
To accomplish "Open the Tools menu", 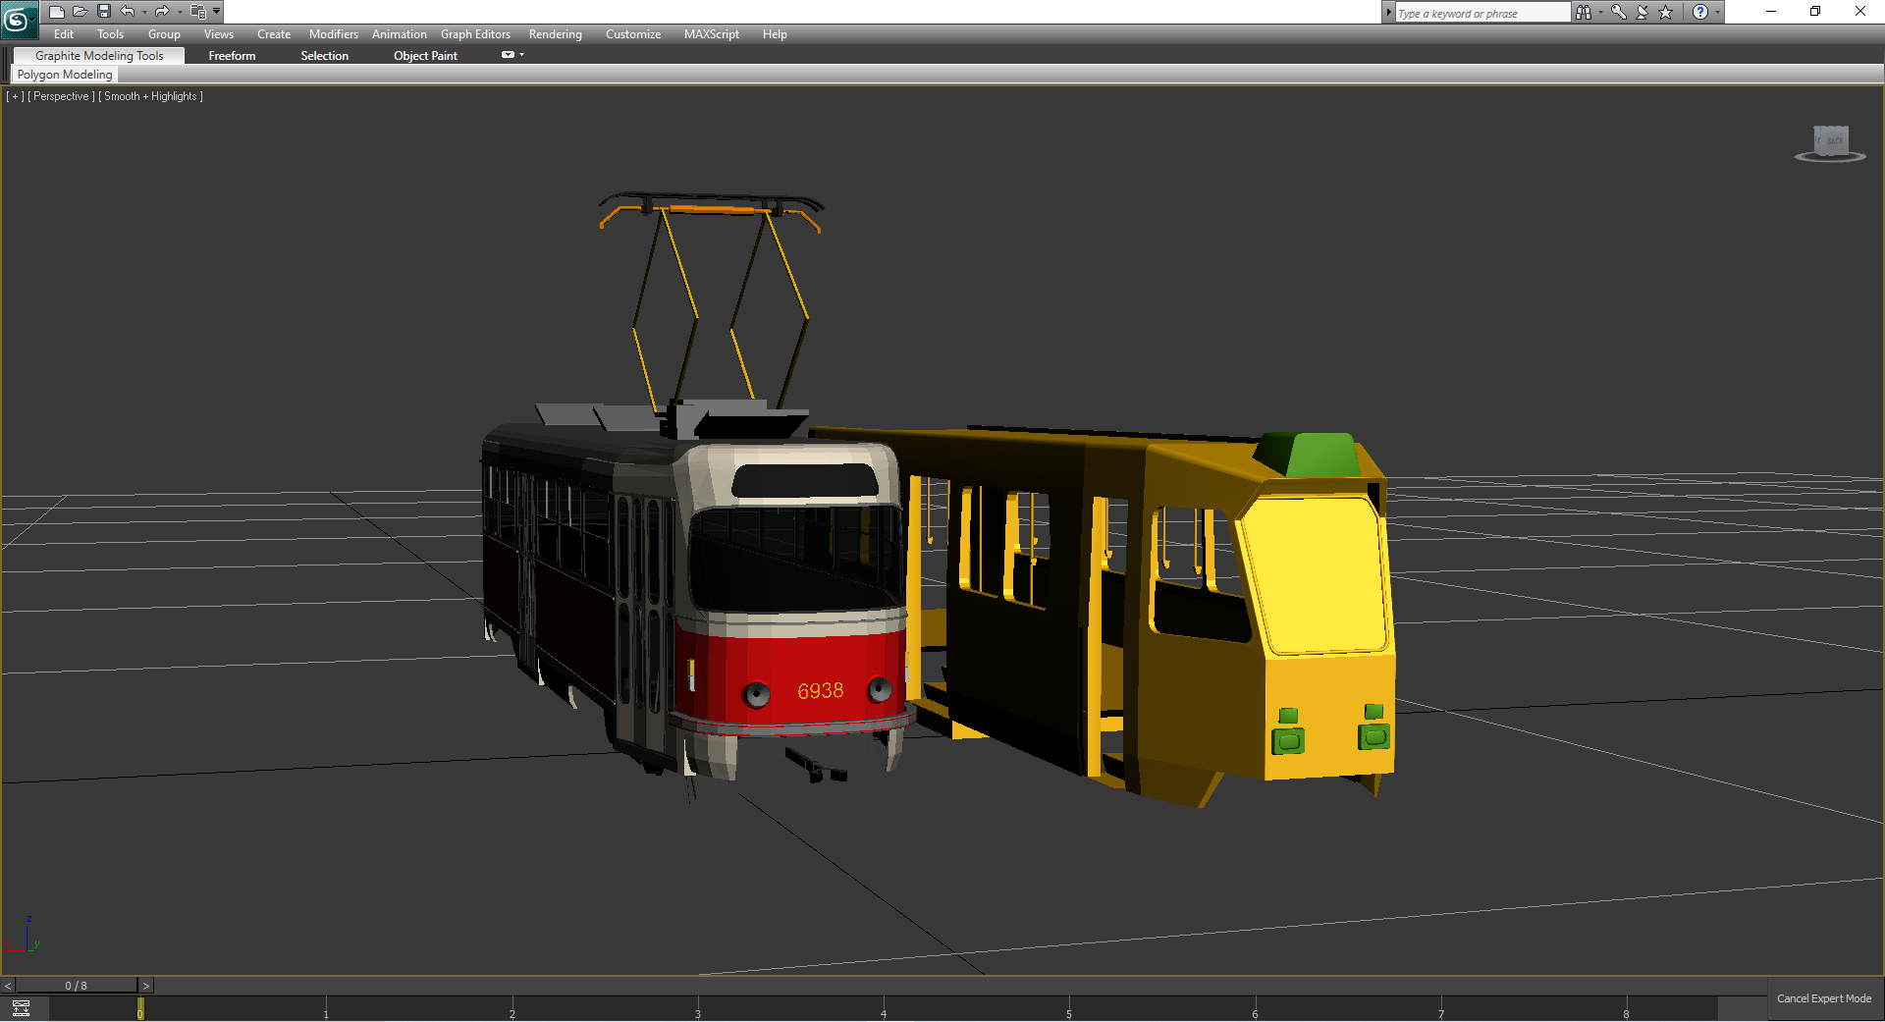I will coord(110,34).
